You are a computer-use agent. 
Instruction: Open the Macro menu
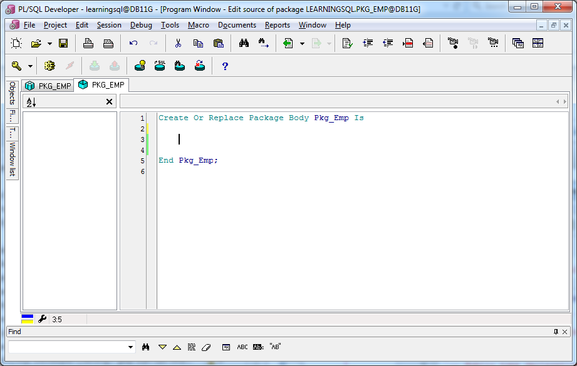click(x=199, y=25)
